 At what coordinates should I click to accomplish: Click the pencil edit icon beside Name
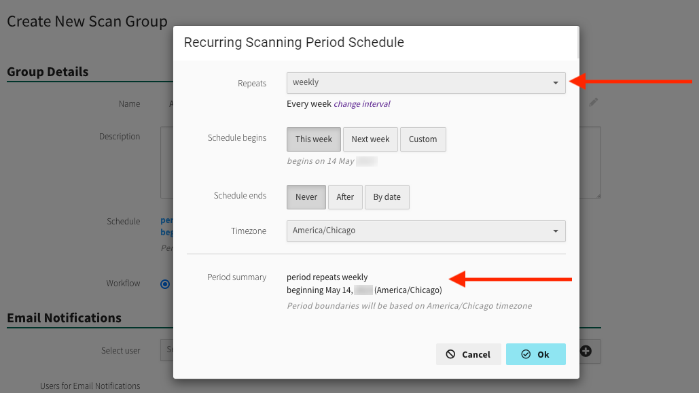(x=593, y=103)
